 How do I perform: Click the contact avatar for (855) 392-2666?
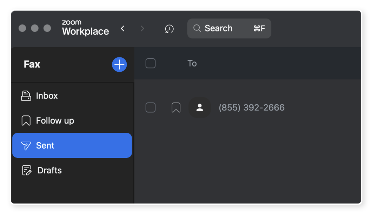pyautogui.click(x=200, y=108)
